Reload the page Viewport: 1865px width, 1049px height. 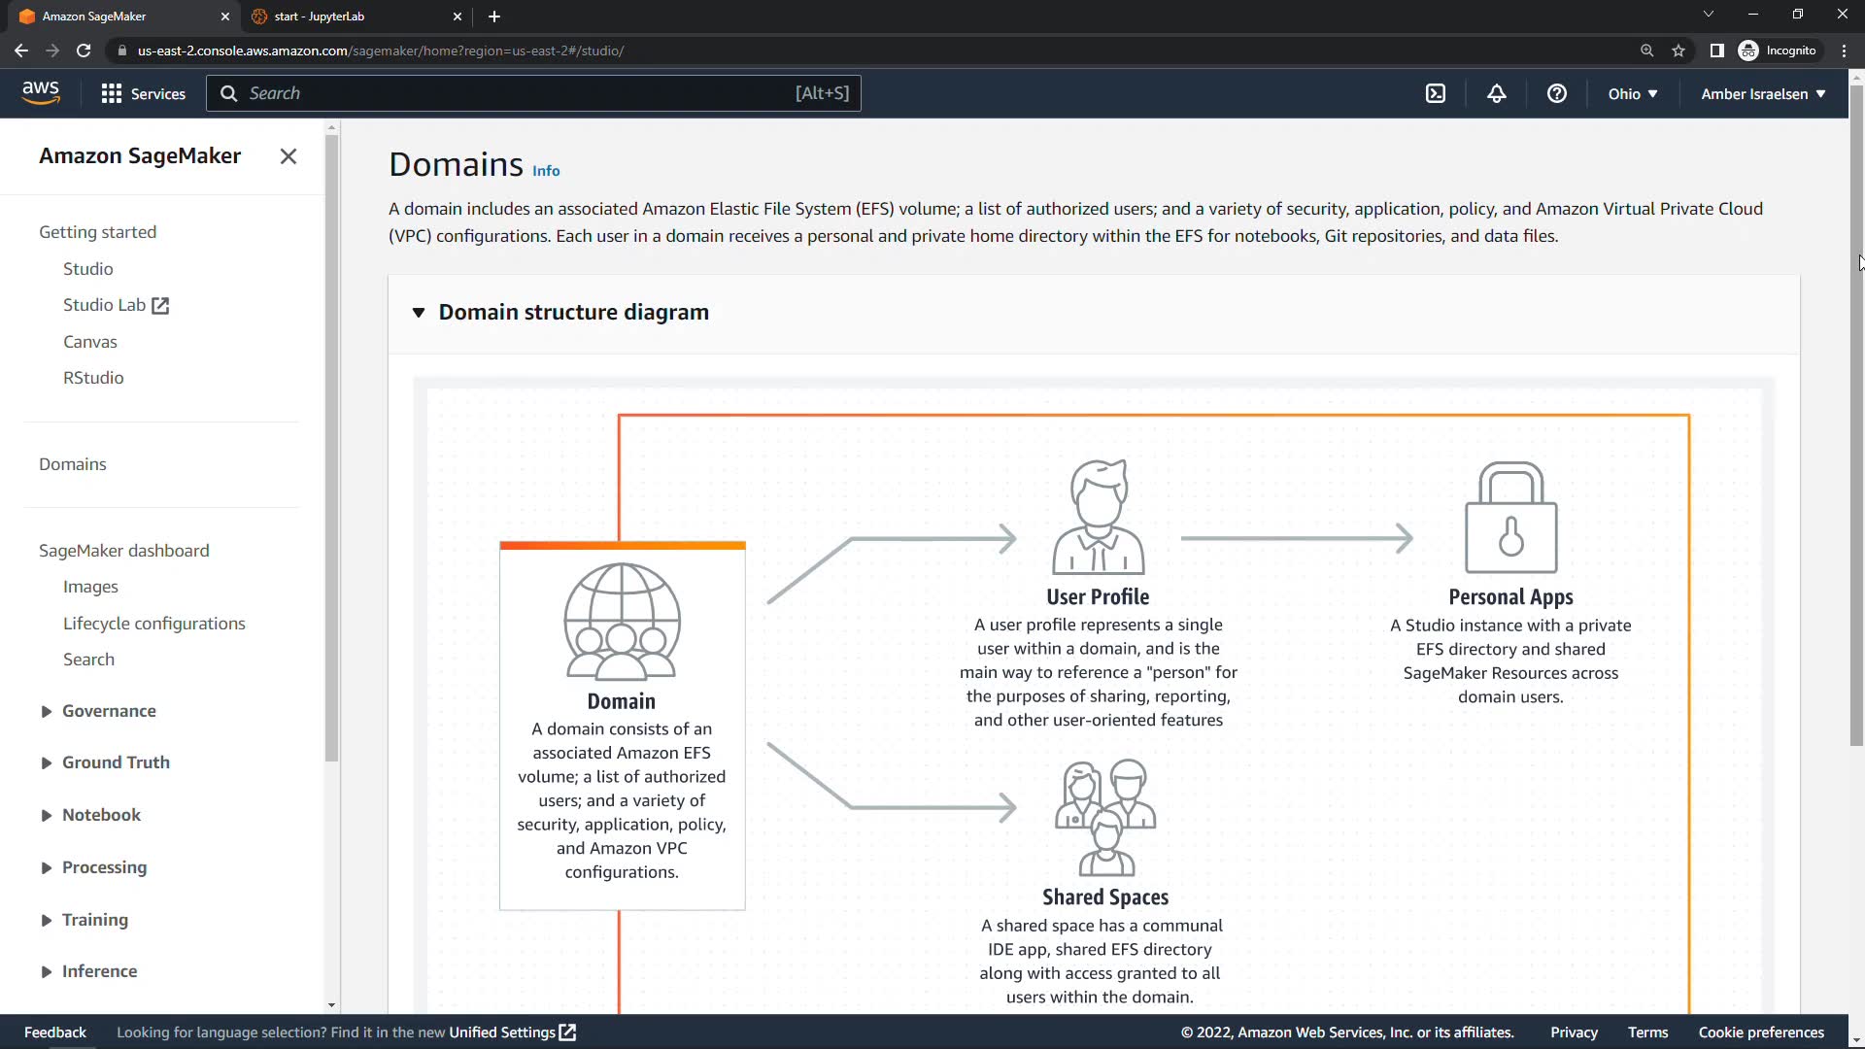click(84, 51)
